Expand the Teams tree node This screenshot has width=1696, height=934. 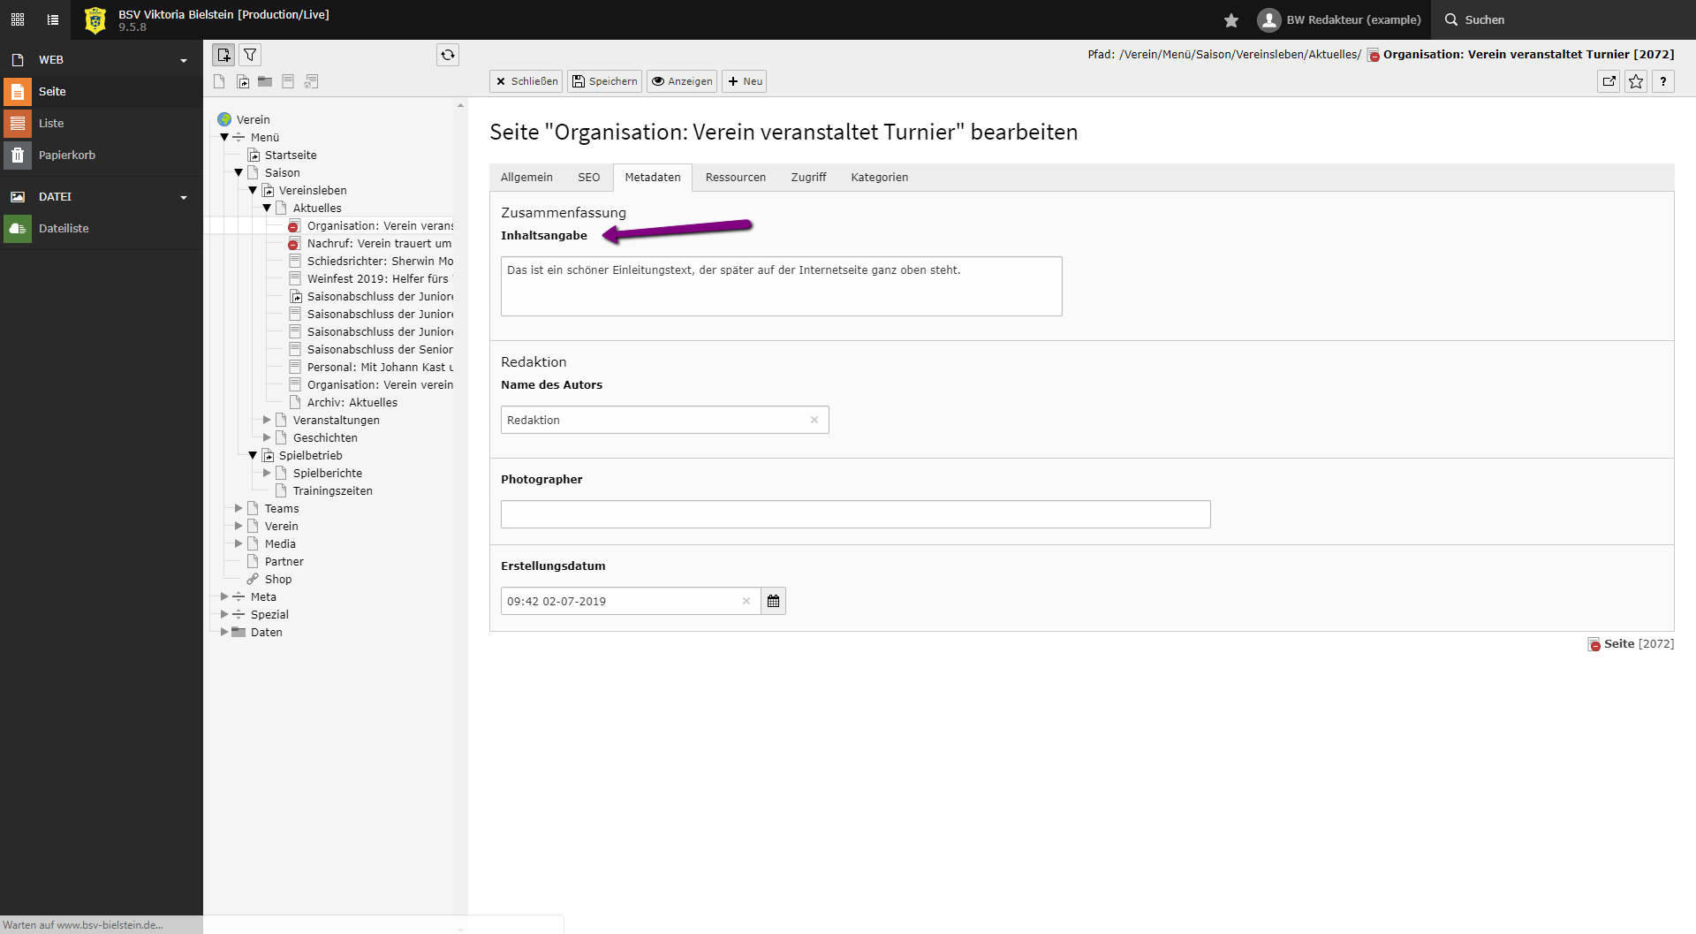click(238, 508)
